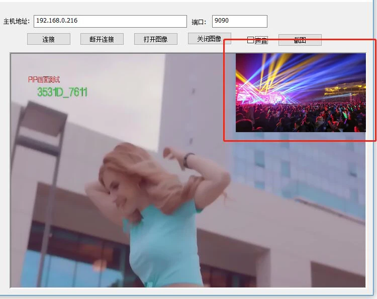The height and width of the screenshot is (299, 377).
Task: Focus the host address field 192.168.0.216
Action: 110,21
